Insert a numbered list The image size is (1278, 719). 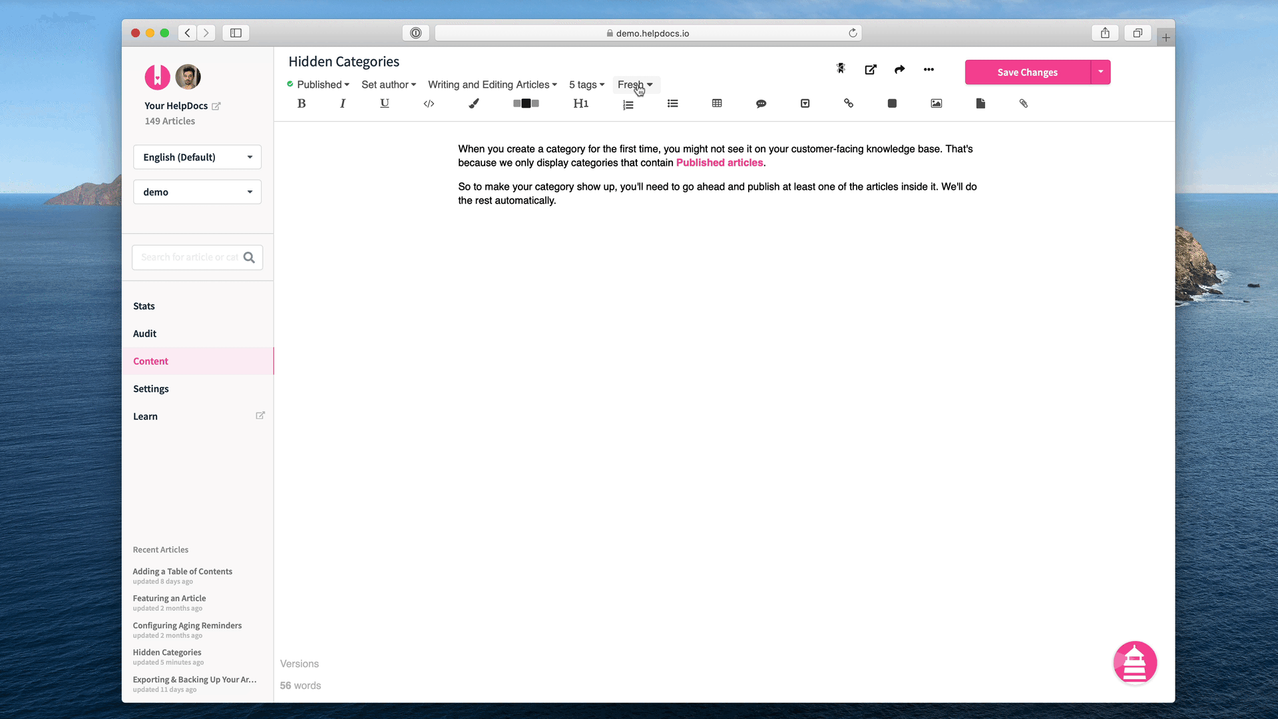(628, 104)
